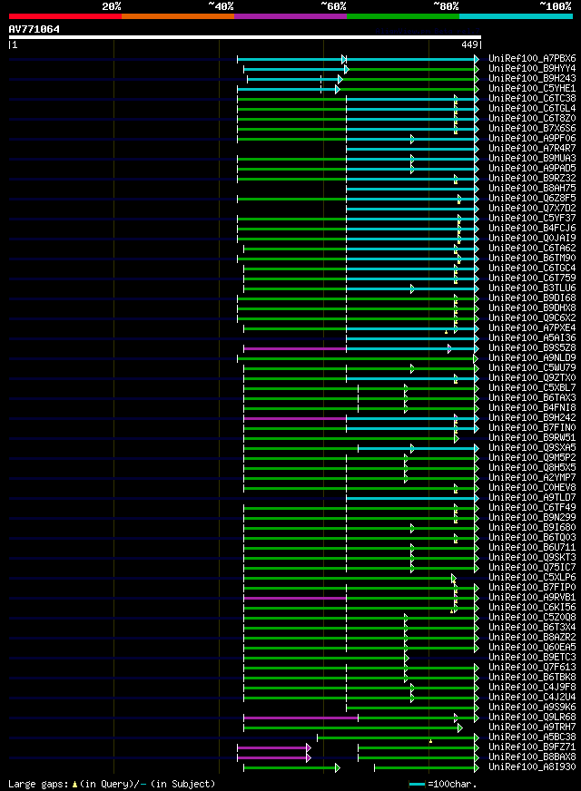This screenshot has height=791, width=581.
Task: Click the UniRef100_C6KI56 entry
Action: click(x=532, y=608)
